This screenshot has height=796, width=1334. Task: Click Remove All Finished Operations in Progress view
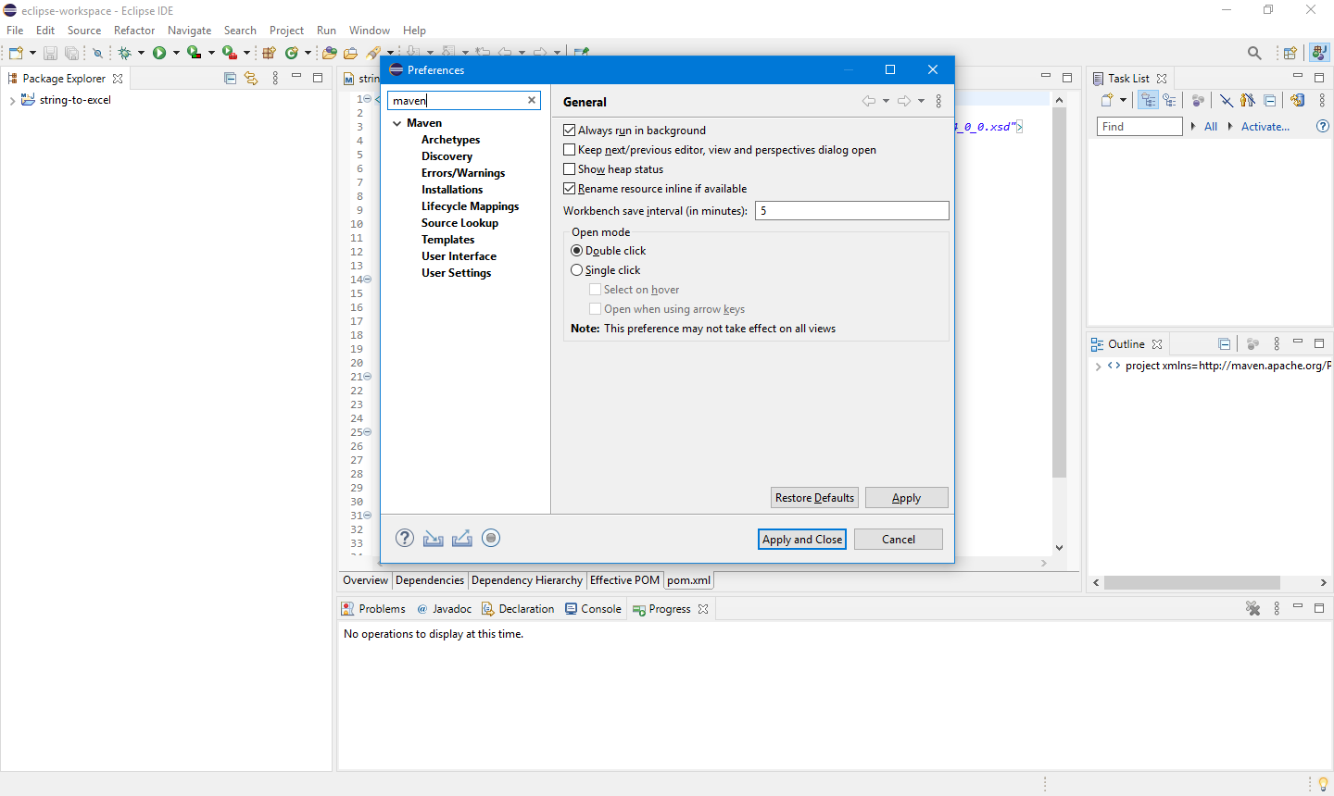[1252, 608]
